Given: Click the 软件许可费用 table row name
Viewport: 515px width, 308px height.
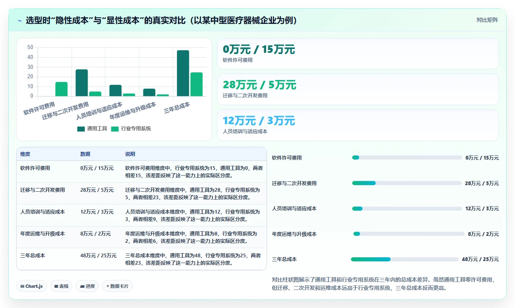Looking at the screenshot, I should tap(35, 168).
